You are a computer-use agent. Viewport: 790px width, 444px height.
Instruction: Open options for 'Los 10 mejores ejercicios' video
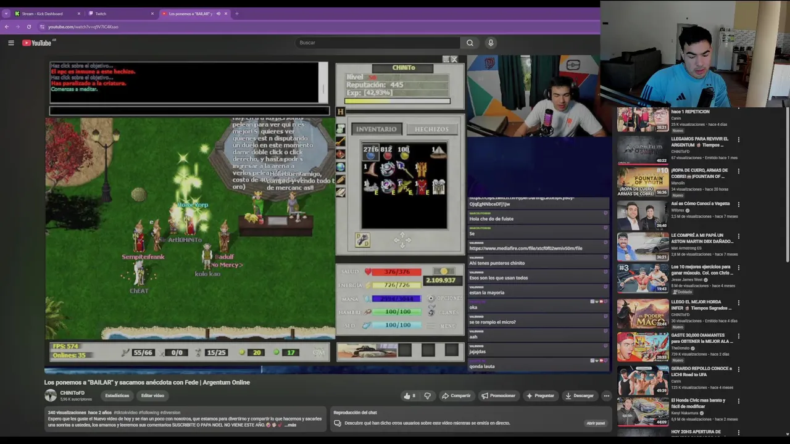pyautogui.click(x=738, y=268)
